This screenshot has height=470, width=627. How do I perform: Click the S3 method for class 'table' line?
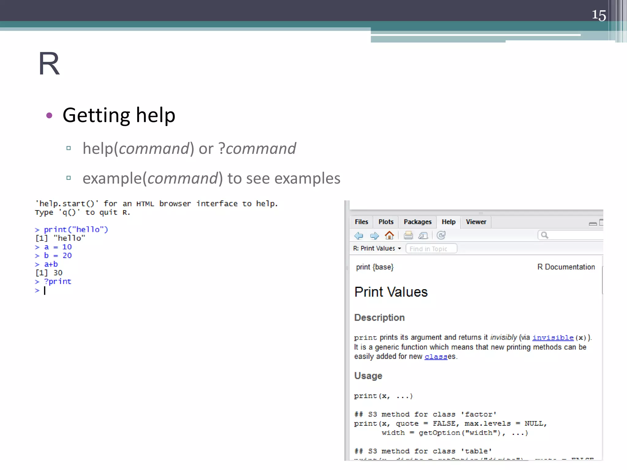(423, 451)
